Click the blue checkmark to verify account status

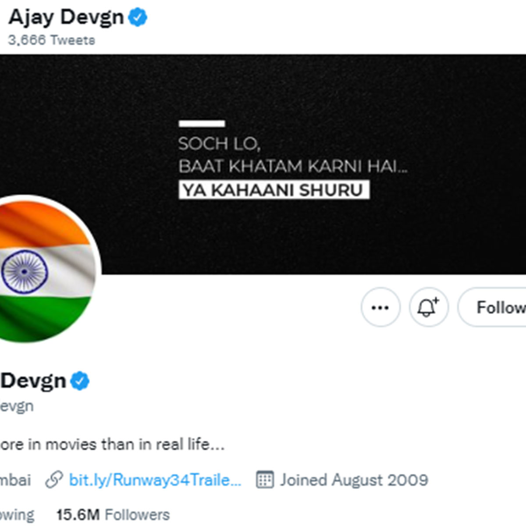point(138,16)
